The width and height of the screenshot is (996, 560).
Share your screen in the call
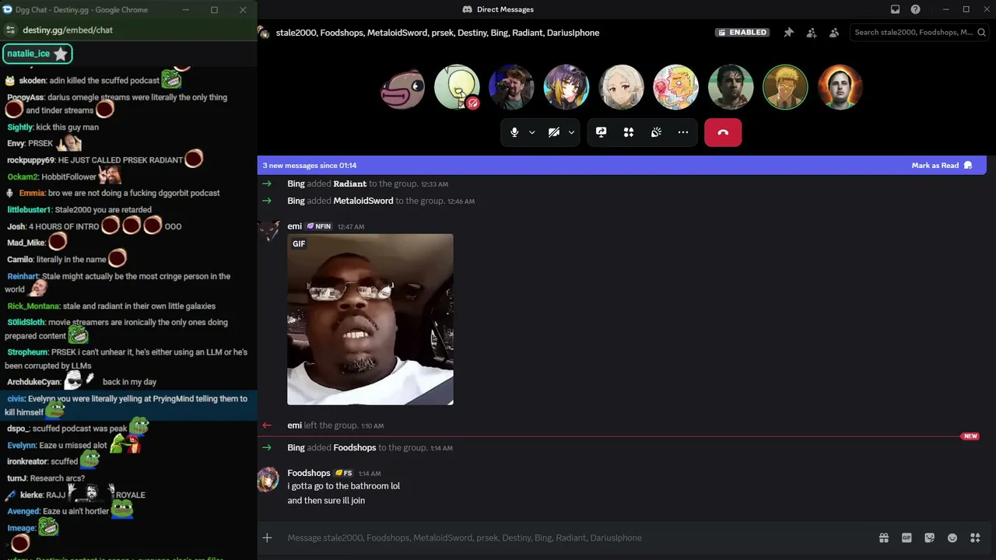coord(601,132)
